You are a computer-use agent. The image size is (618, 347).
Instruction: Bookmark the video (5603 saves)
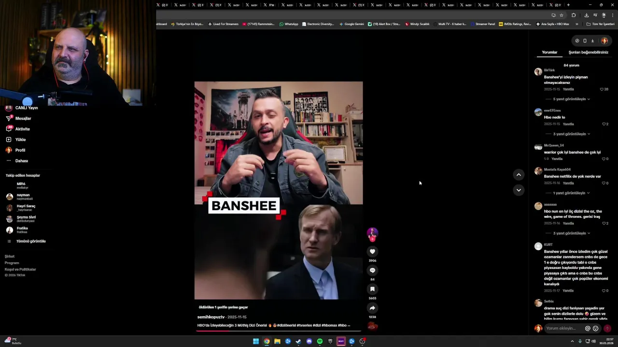(372, 289)
